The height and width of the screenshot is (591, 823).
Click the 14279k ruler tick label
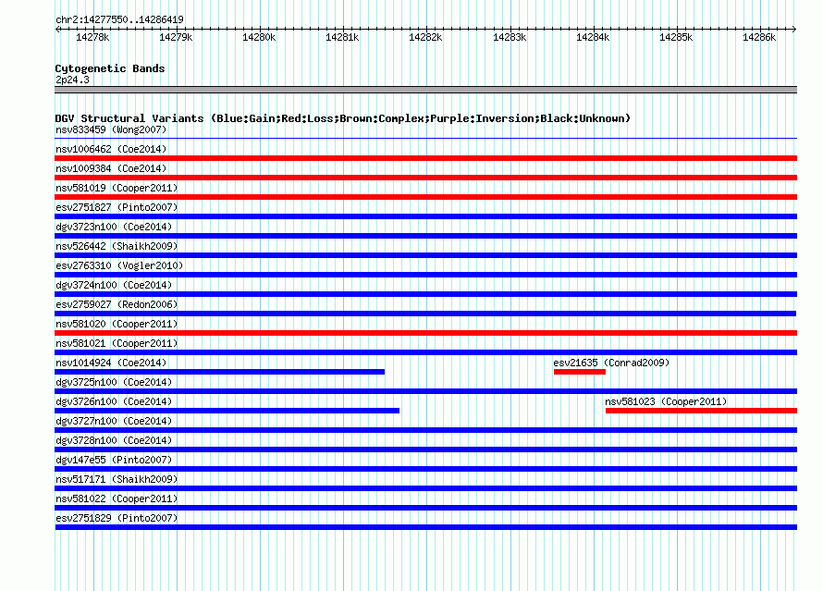coord(176,37)
